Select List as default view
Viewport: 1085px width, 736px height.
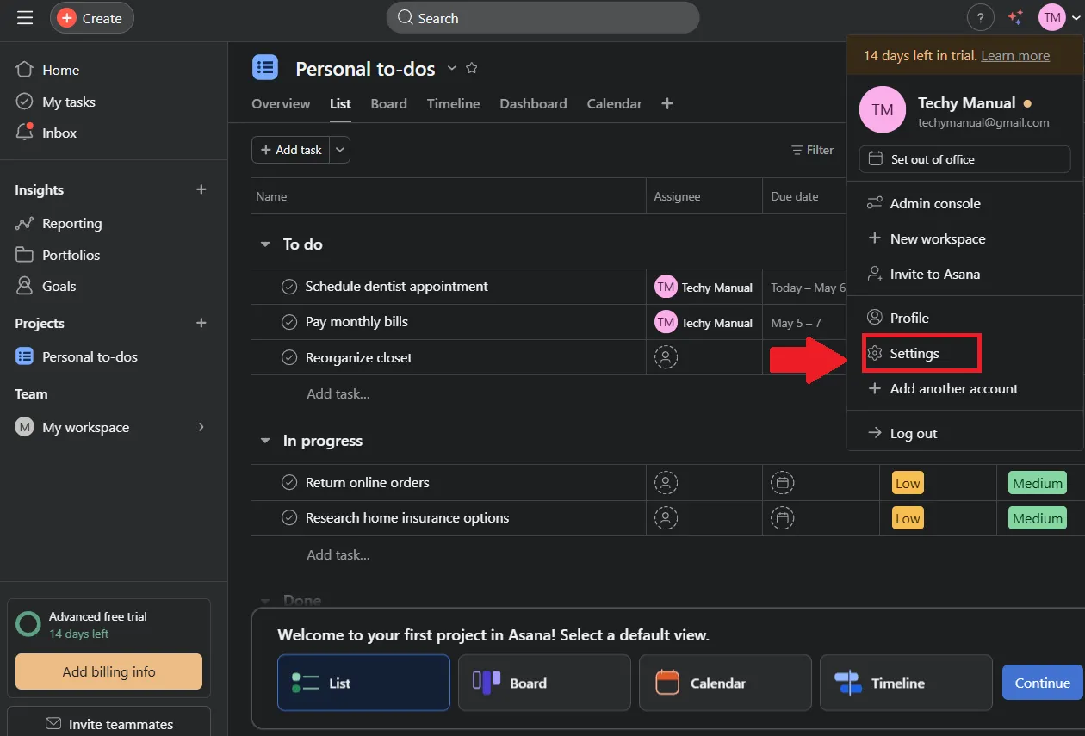coord(363,683)
